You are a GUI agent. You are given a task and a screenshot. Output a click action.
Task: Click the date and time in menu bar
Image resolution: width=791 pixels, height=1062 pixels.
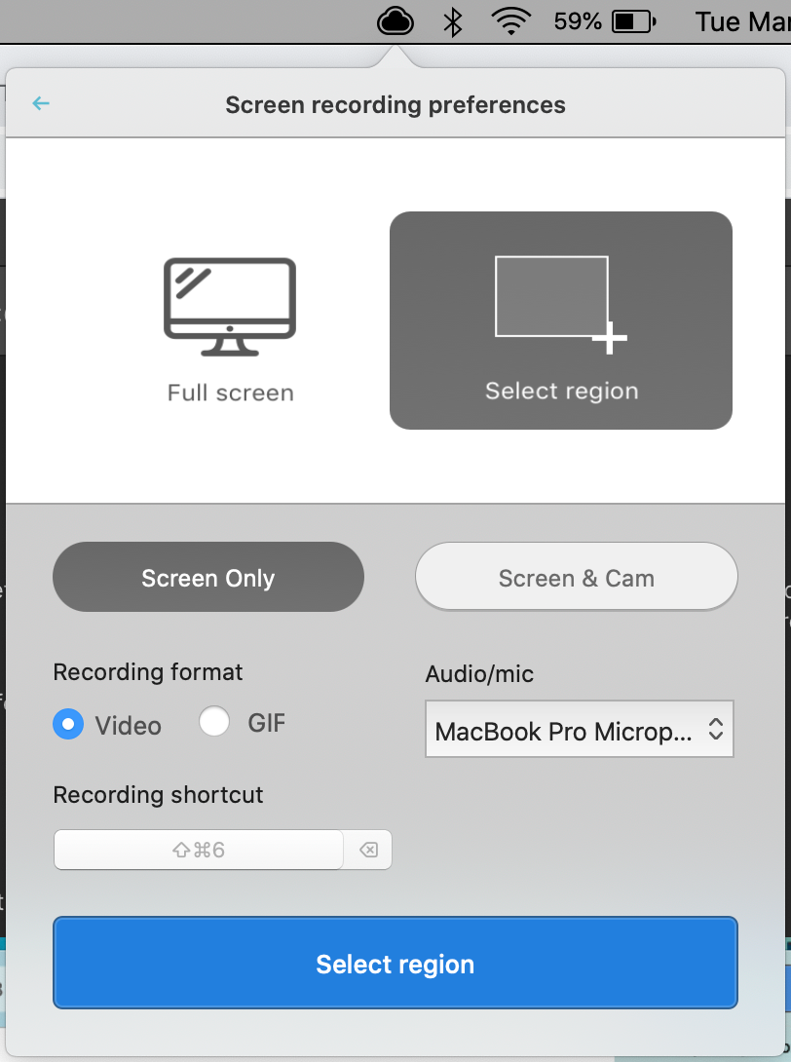(x=743, y=21)
